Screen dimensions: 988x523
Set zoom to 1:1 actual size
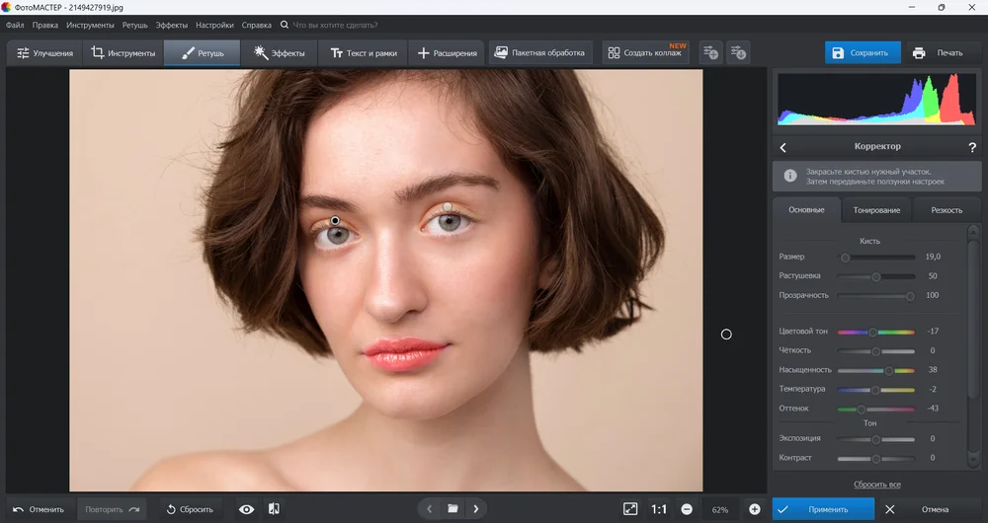click(659, 509)
